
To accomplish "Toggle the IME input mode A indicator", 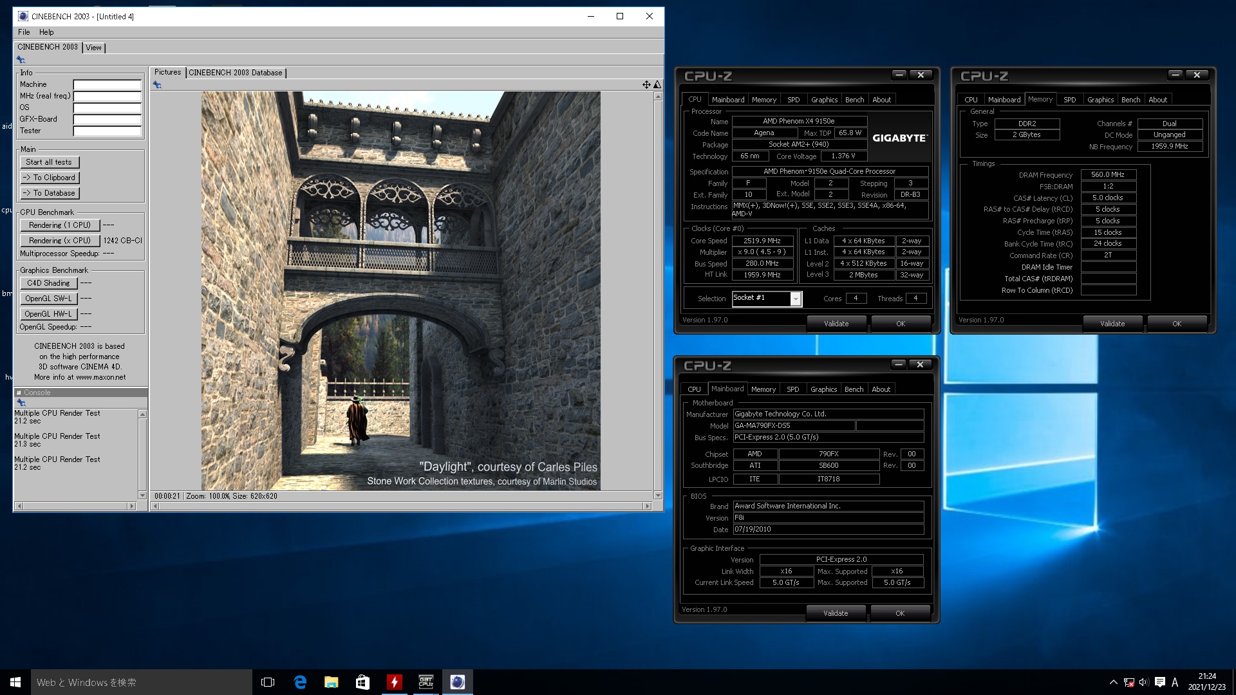I will (x=1175, y=682).
